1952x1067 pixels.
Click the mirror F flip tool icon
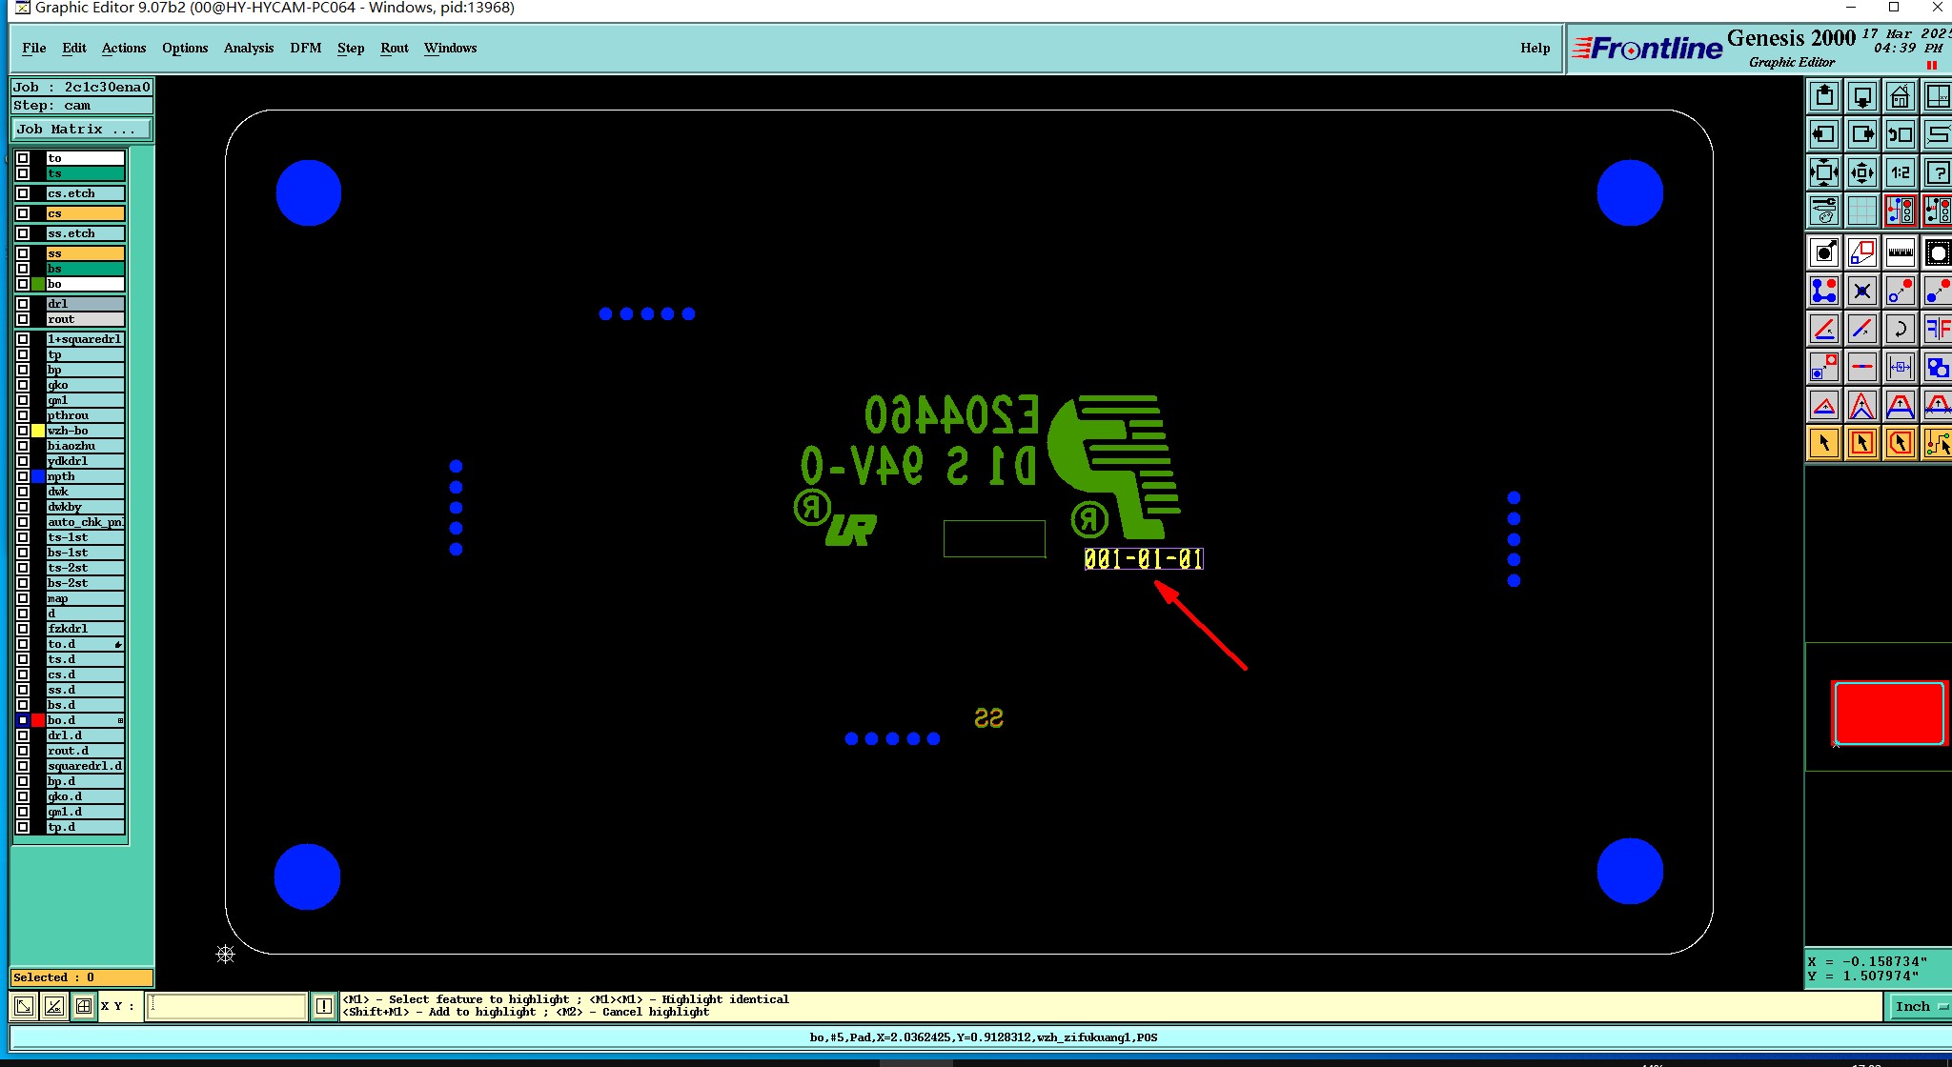(x=1937, y=330)
